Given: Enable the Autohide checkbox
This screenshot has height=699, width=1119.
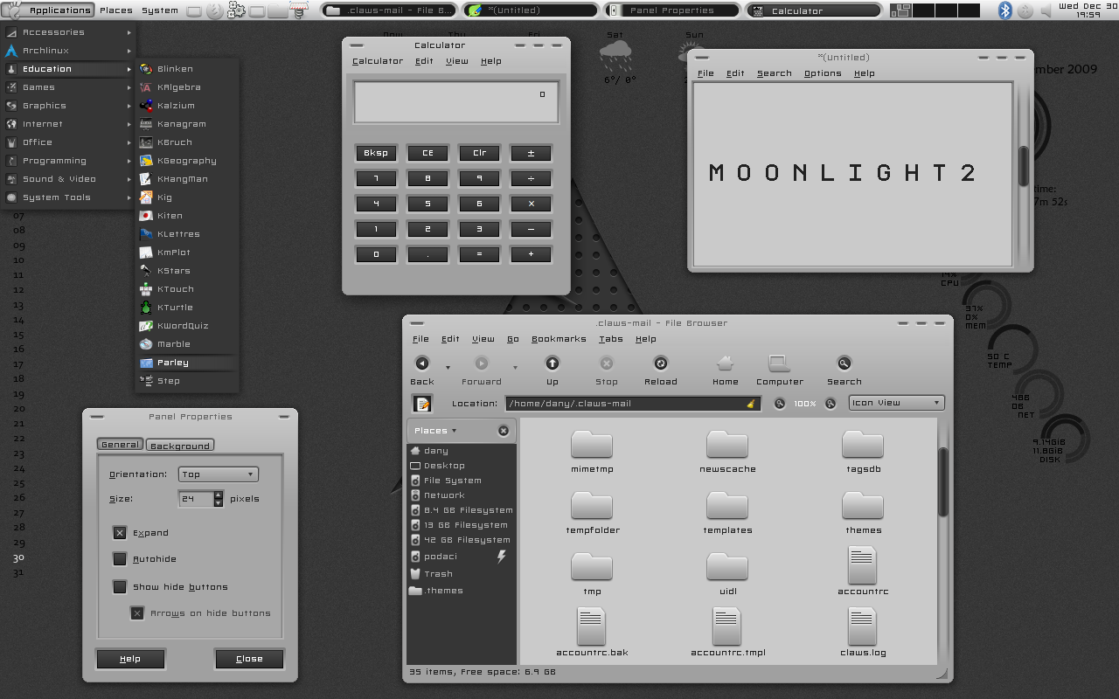Looking at the screenshot, I should (x=120, y=559).
